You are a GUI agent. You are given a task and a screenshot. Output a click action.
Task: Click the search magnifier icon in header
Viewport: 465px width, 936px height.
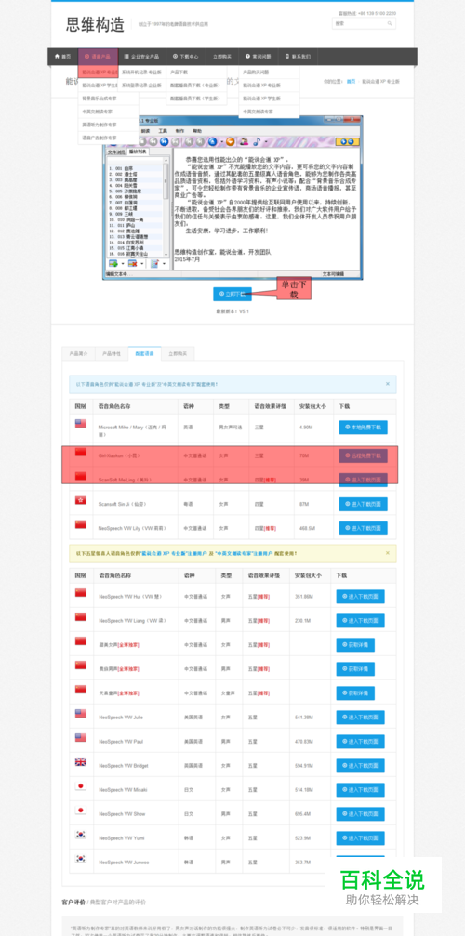(390, 24)
